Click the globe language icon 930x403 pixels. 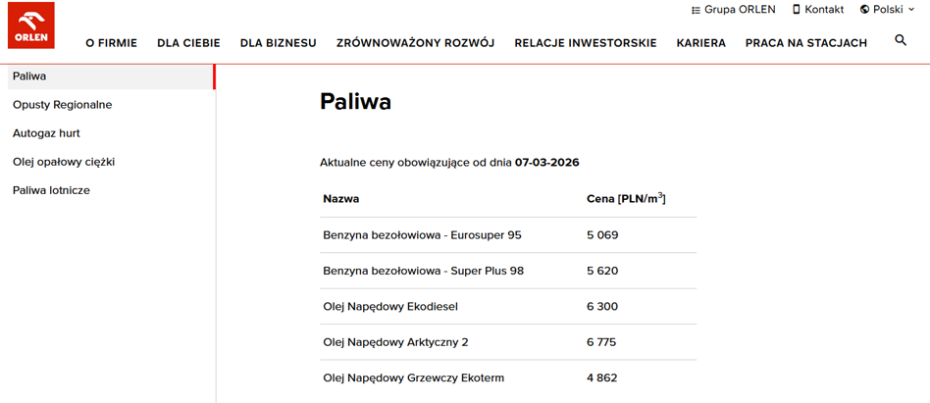[864, 10]
